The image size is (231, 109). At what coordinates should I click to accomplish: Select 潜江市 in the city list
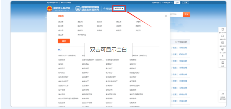point(61,35)
